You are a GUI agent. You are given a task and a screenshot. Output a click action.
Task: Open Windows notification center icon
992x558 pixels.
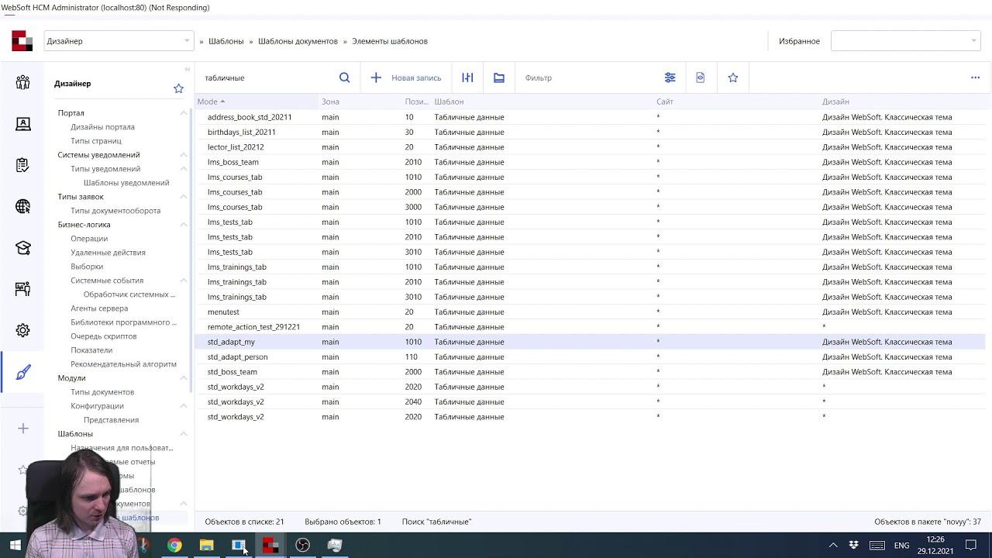point(971,546)
